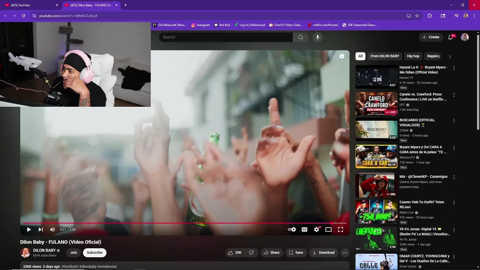
Task: Open Instagram bookmark
Action: [201, 25]
